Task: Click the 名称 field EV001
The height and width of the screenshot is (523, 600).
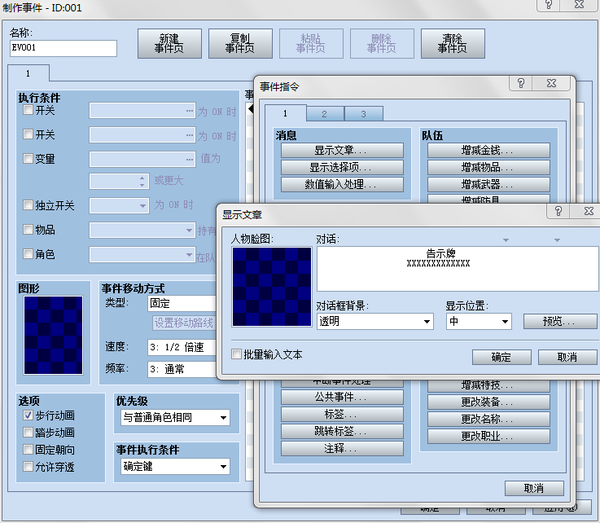Action: point(64,48)
